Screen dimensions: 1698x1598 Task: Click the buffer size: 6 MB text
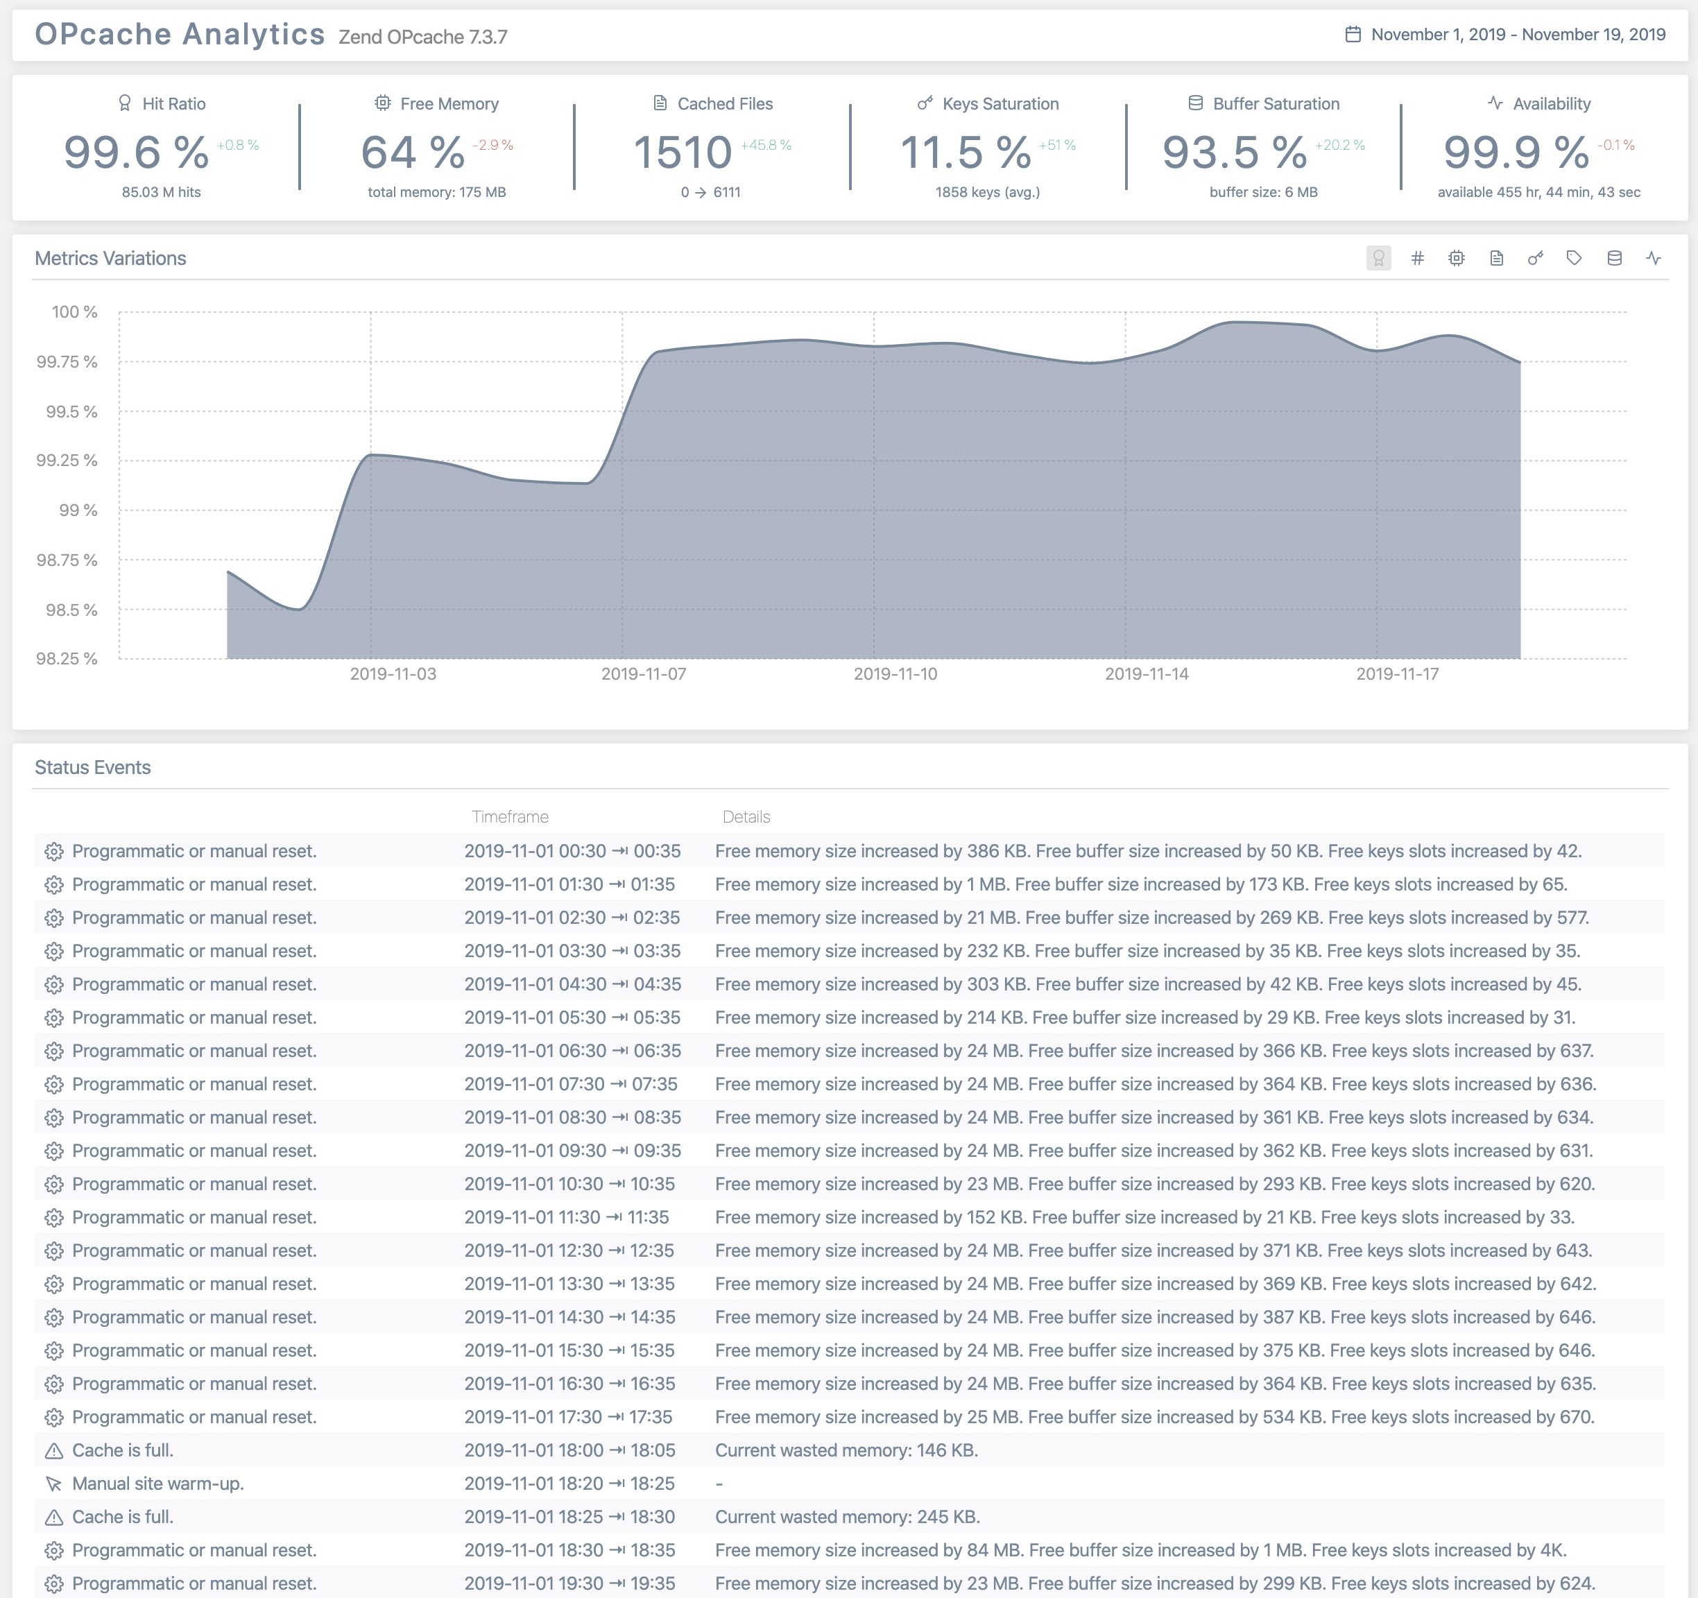(x=1263, y=192)
